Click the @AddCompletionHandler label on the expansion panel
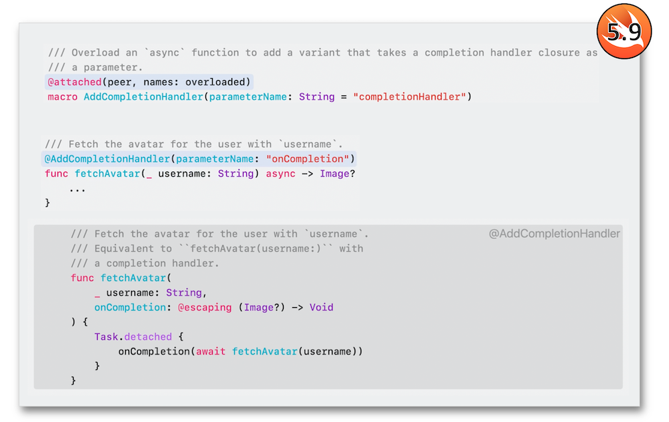669x422 pixels. (554, 233)
